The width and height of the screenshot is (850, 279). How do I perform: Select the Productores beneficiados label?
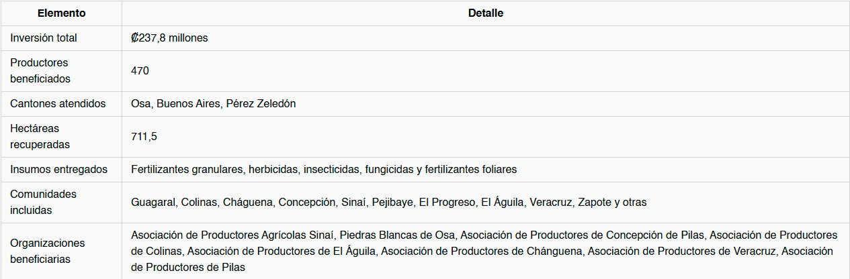click(x=40, y=70)
